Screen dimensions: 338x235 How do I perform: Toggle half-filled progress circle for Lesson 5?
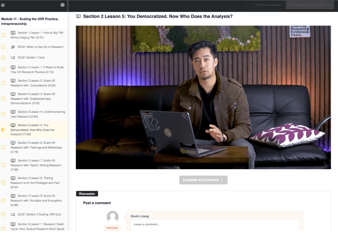click(3, 130)
